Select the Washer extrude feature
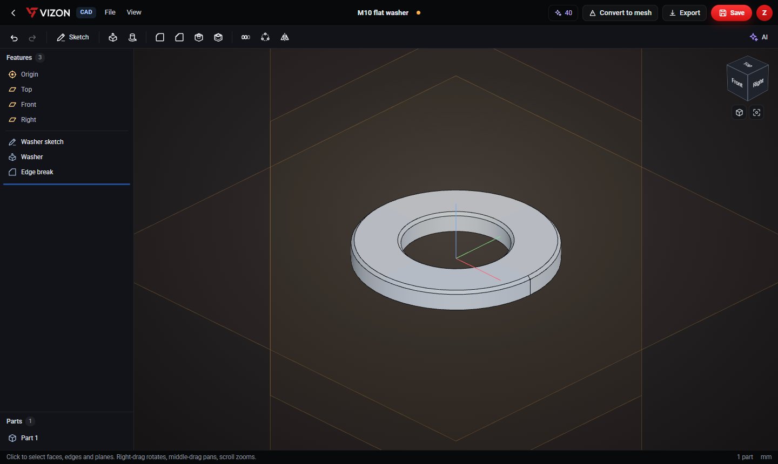Viewport: 778px width, 464px height. point(66,157)
